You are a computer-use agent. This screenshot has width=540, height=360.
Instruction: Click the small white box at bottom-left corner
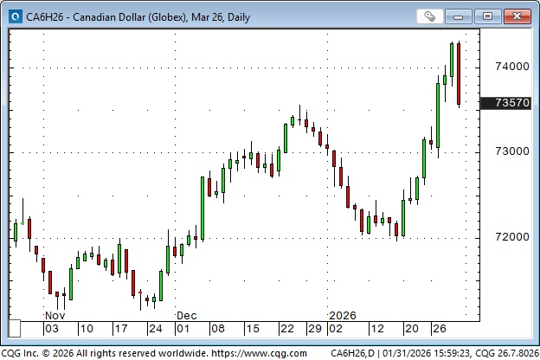click(16, 329)
